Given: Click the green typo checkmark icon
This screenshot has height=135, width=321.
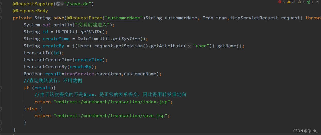Looking at the screenshot, I should 308,2.
